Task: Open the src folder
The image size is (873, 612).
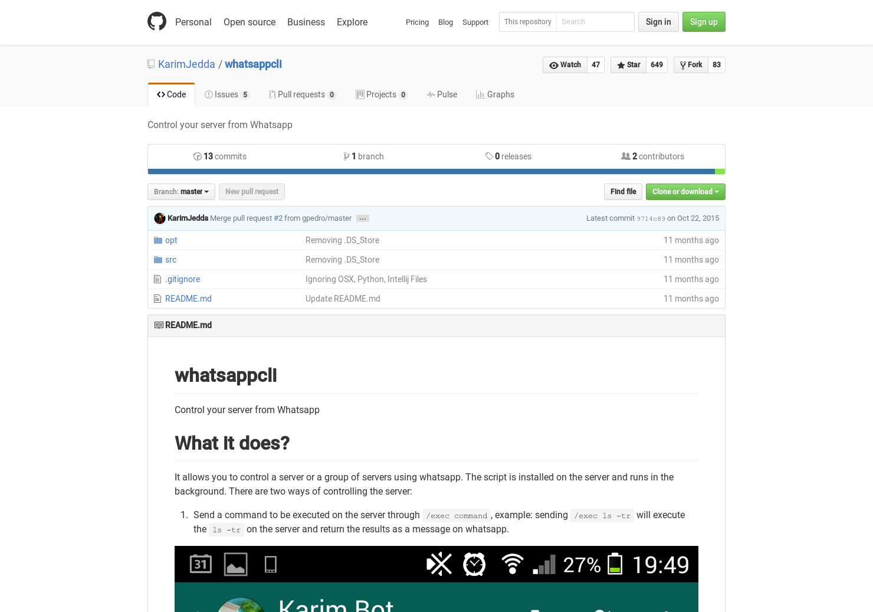Action: (170, 260)
